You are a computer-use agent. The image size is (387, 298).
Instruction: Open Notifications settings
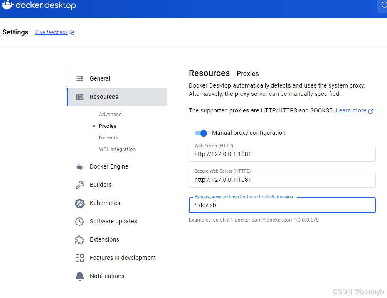pos(117,276)
